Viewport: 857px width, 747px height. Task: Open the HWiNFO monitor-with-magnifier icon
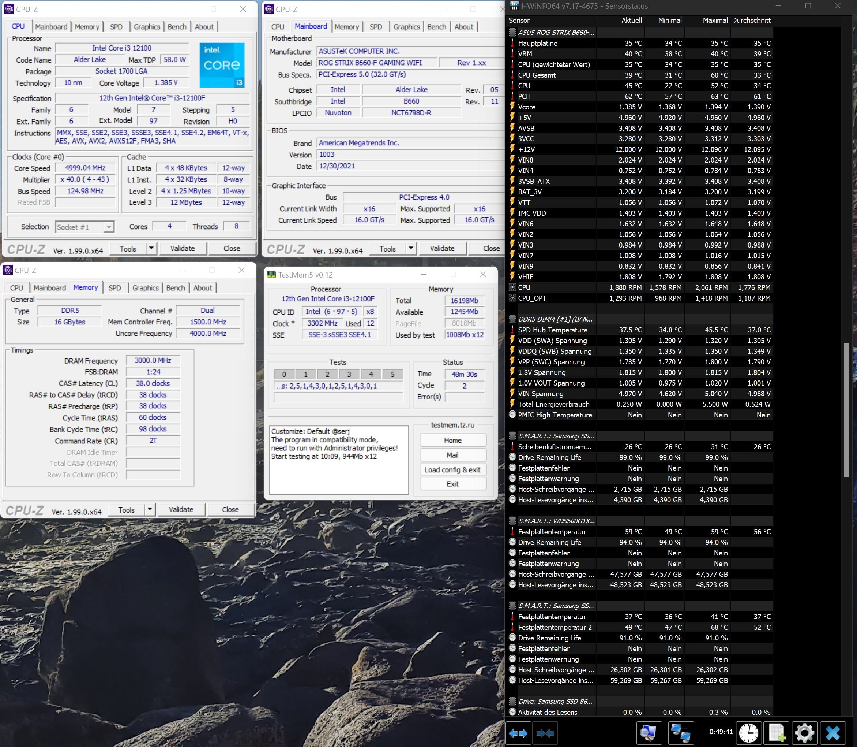point(649,733)
